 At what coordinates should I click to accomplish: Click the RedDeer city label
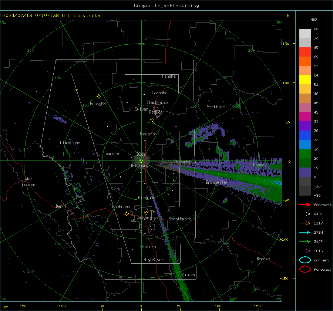point(157,112)
